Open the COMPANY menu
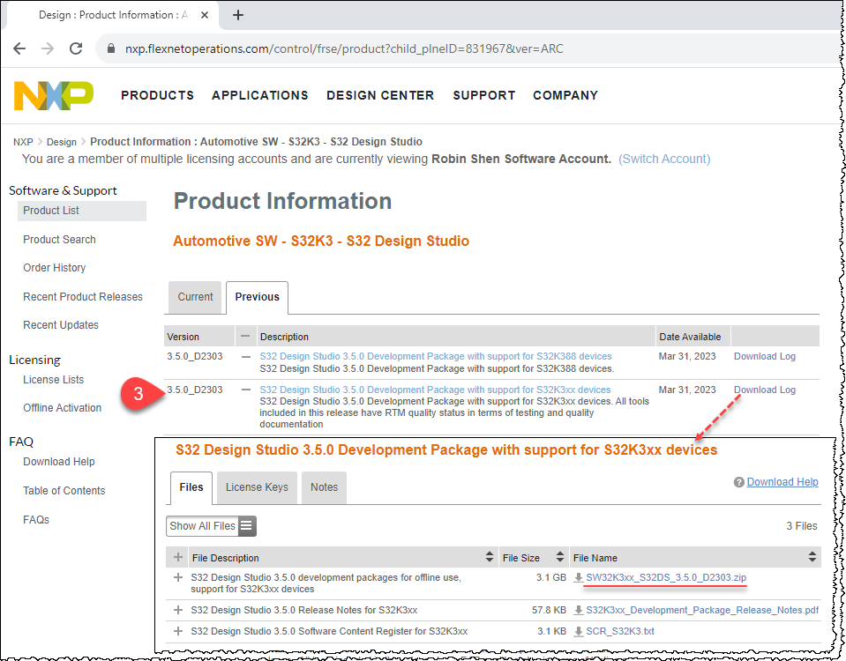 coord(565,95)
